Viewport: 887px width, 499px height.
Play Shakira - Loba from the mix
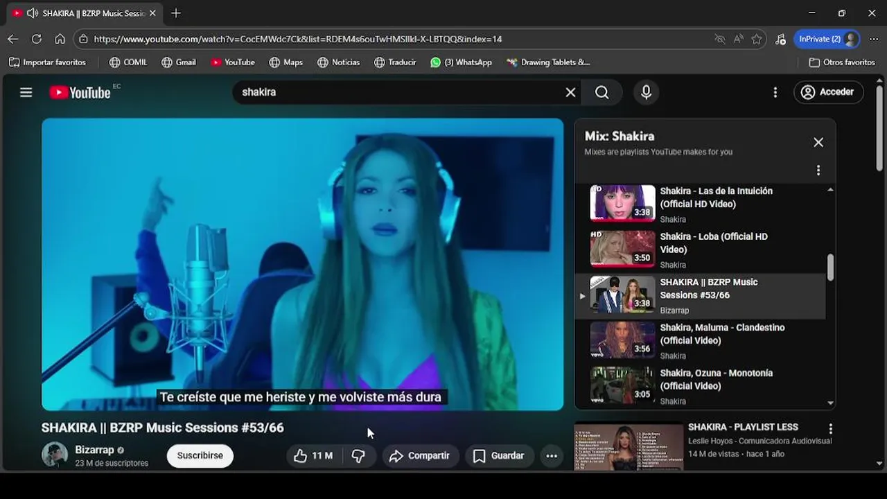(x=700, y=249)
